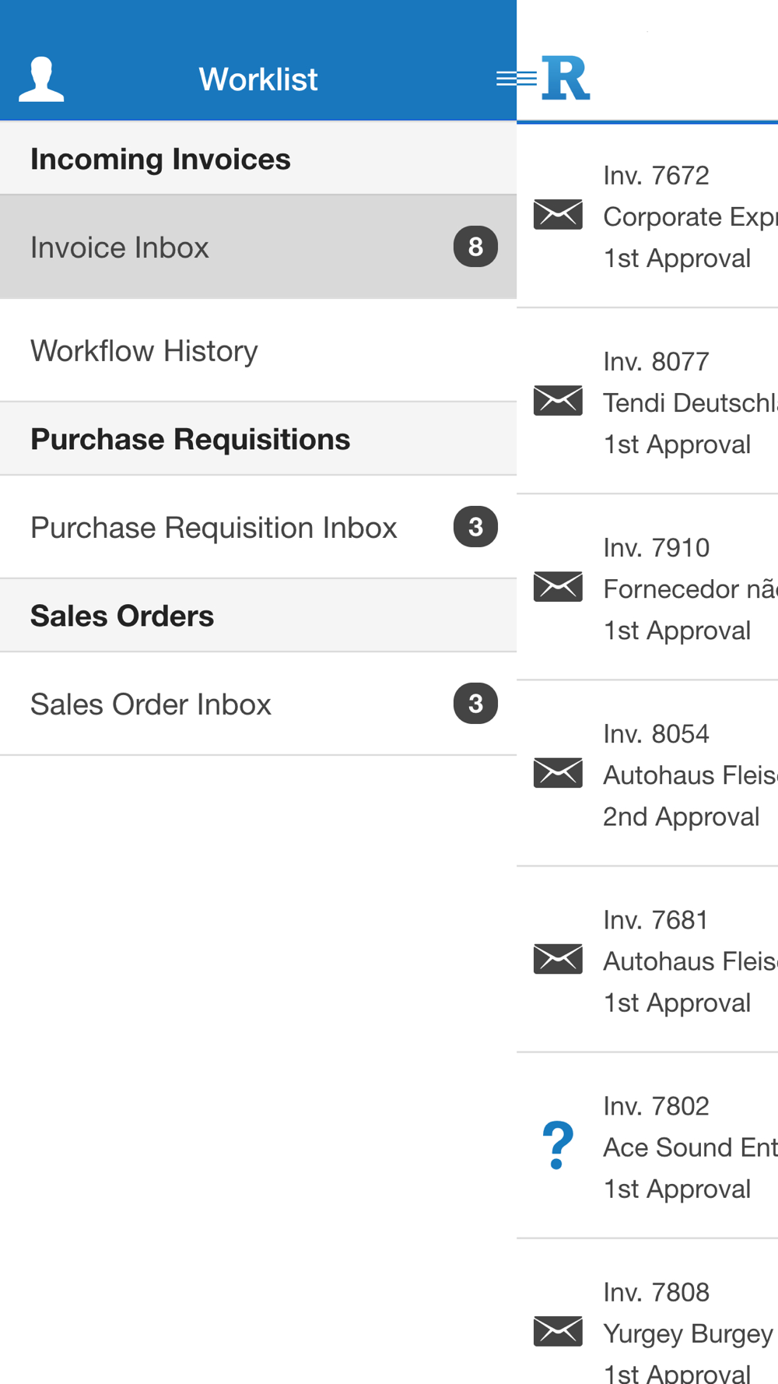Tap the Sales Order Inbox count badge
Screen dimensions: 778x1384
point(475,704)
